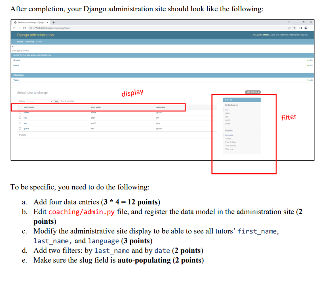Click the Add icon next to Users
The width and height of the screenshot is (335, 286).
[310, 65]
